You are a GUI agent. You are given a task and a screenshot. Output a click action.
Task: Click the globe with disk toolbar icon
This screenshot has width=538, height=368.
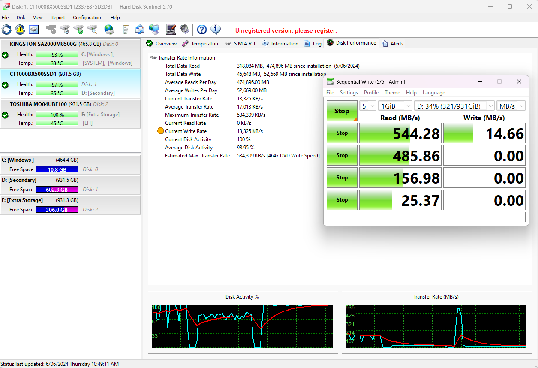109,30
